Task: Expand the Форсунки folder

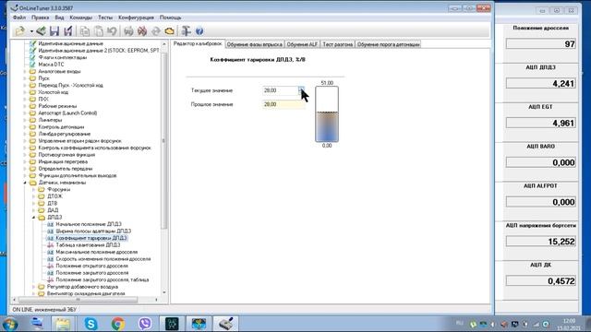Action: pyautogui.click(x=33, y=189)
